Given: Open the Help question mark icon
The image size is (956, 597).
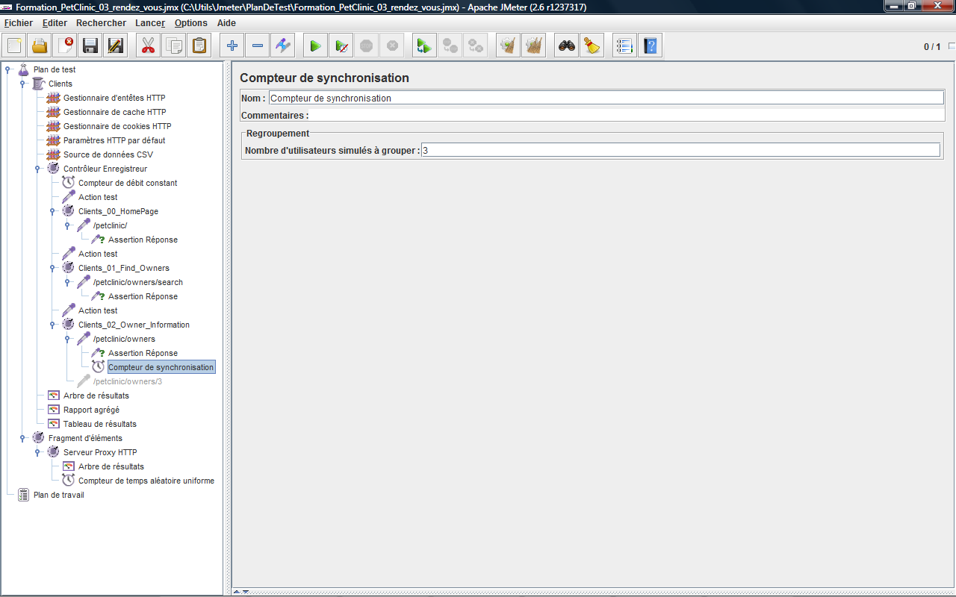Looking at the screenshot, I should tap(651, 46).
